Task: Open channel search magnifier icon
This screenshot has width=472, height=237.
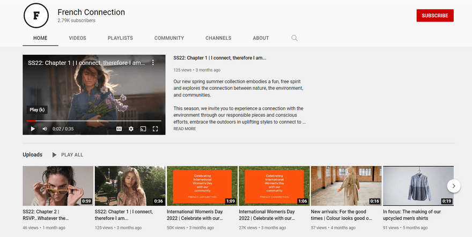Action: click(x=294, y=38)
